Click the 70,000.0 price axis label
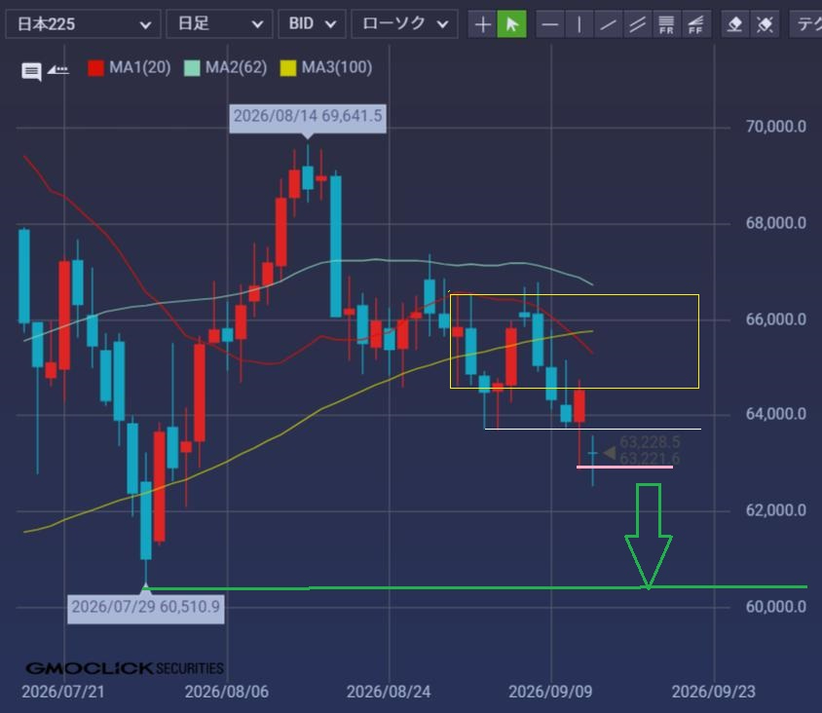Screen dimensions: 822x713 (x=776, y=127)
